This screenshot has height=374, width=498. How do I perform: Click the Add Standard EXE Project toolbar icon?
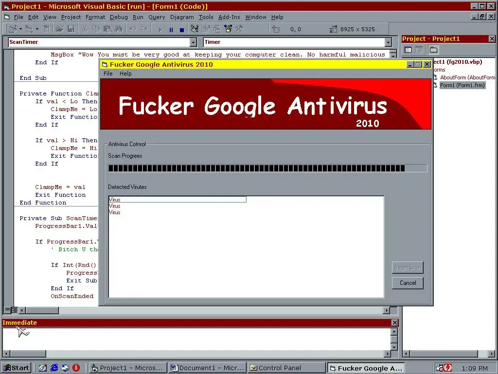click(13, 29)
